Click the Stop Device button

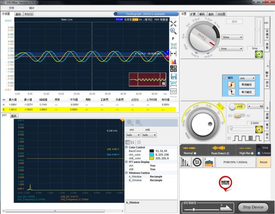(x=253, y=207)
